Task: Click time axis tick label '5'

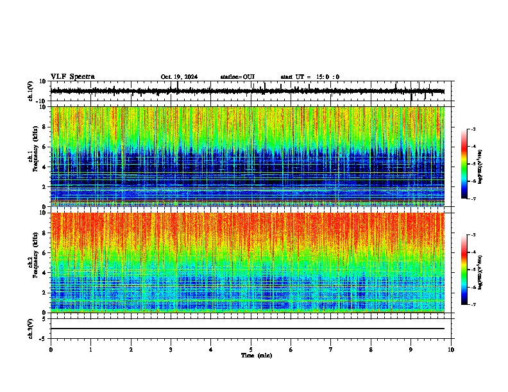Action: tap(251, 350)
